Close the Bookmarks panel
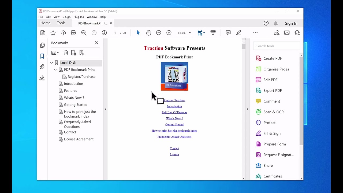The height and width of the screenshot is (193, 343). tap(96, 43)
